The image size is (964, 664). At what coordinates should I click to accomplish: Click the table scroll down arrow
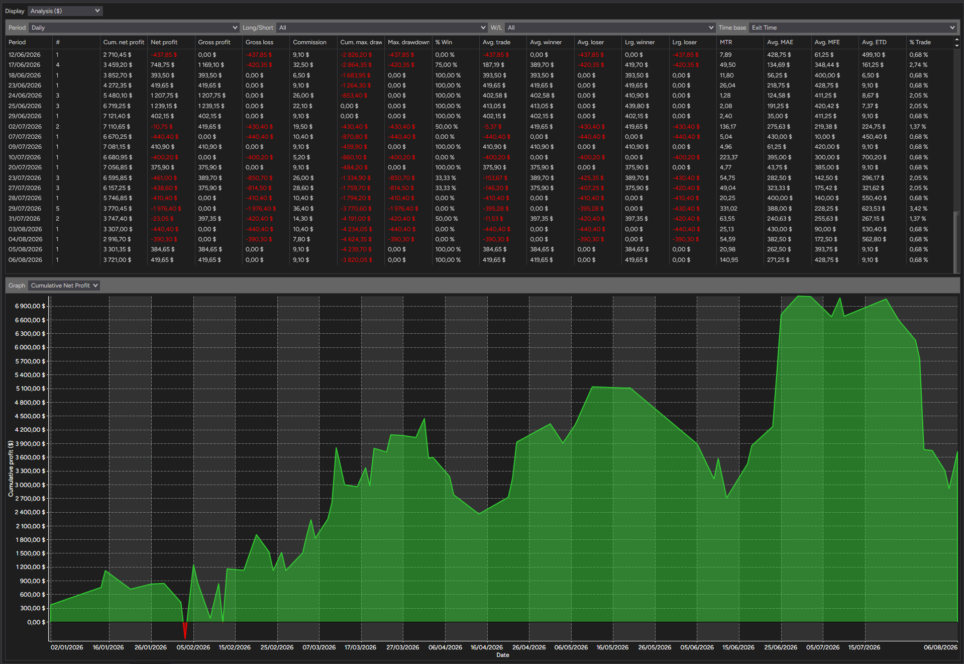pyautogui.click(x=957, y=45)
